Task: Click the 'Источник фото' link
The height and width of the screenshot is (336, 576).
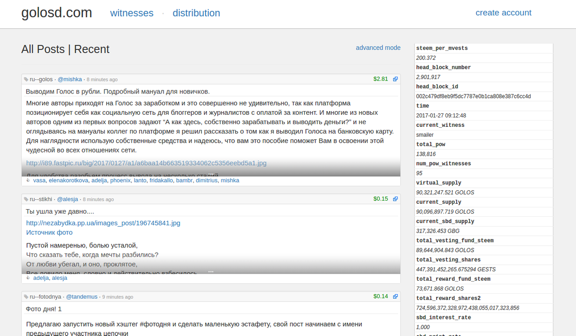Action: (49, 233)
